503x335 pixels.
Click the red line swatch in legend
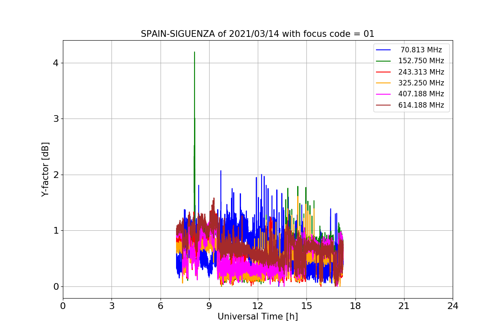click(384, 72)
